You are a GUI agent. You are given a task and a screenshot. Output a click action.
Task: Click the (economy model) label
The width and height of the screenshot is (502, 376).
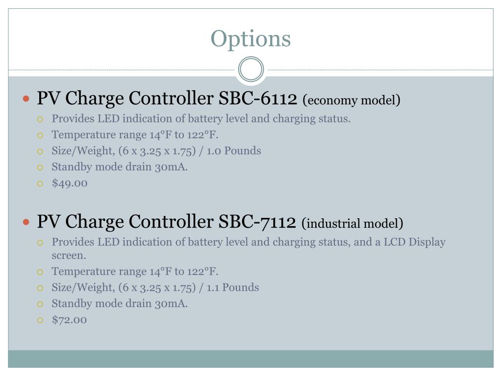point(351,100)
